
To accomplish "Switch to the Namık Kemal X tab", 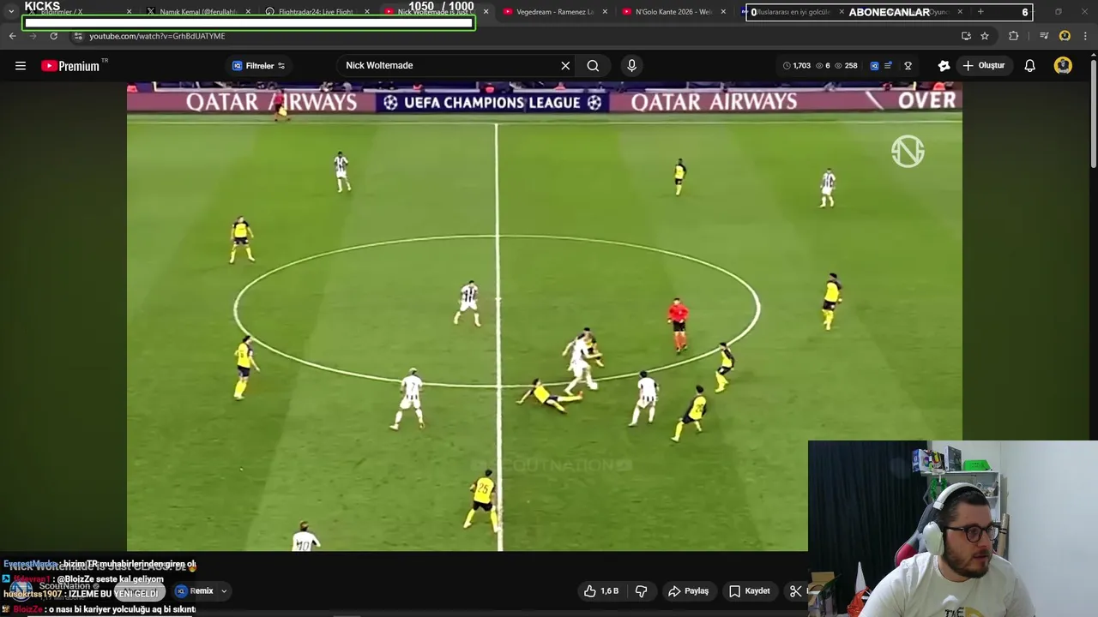I will [x=199, y=12].
